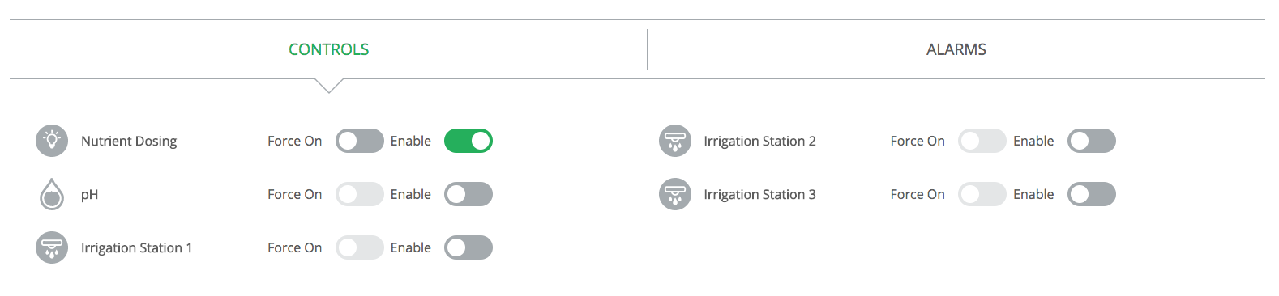Image resolution: width=1279 pixels, height=296 pixels.
Task: Select the CONTROLS tab
Action: click(328, 49)
